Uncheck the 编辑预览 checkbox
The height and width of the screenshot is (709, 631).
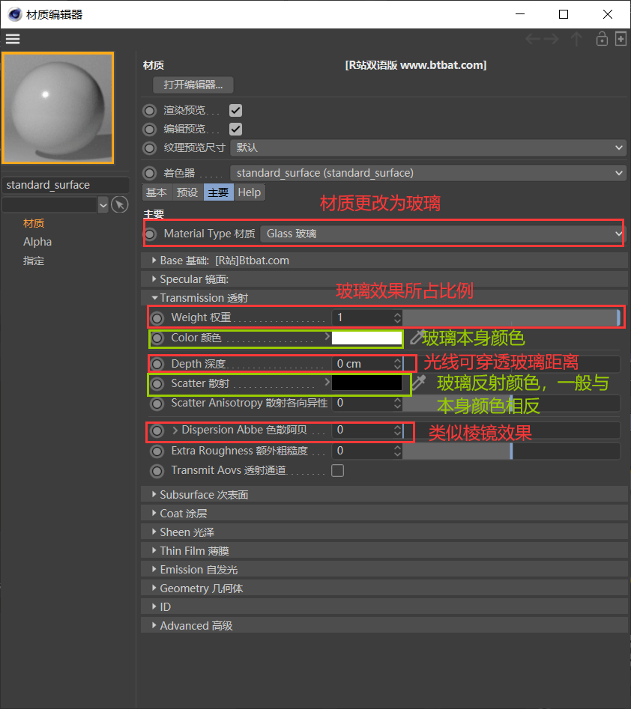coord(236,129)
